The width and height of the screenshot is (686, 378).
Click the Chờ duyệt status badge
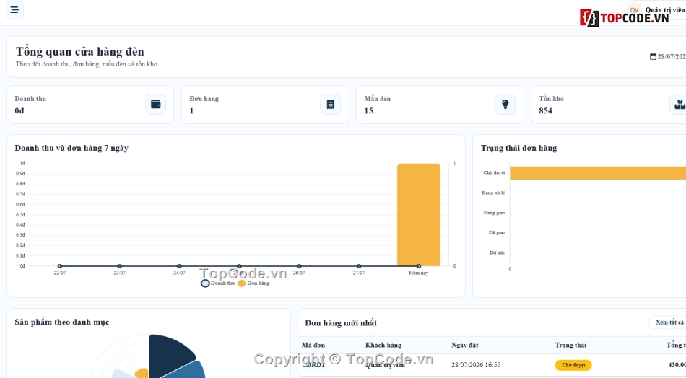[x=573, y=365]
